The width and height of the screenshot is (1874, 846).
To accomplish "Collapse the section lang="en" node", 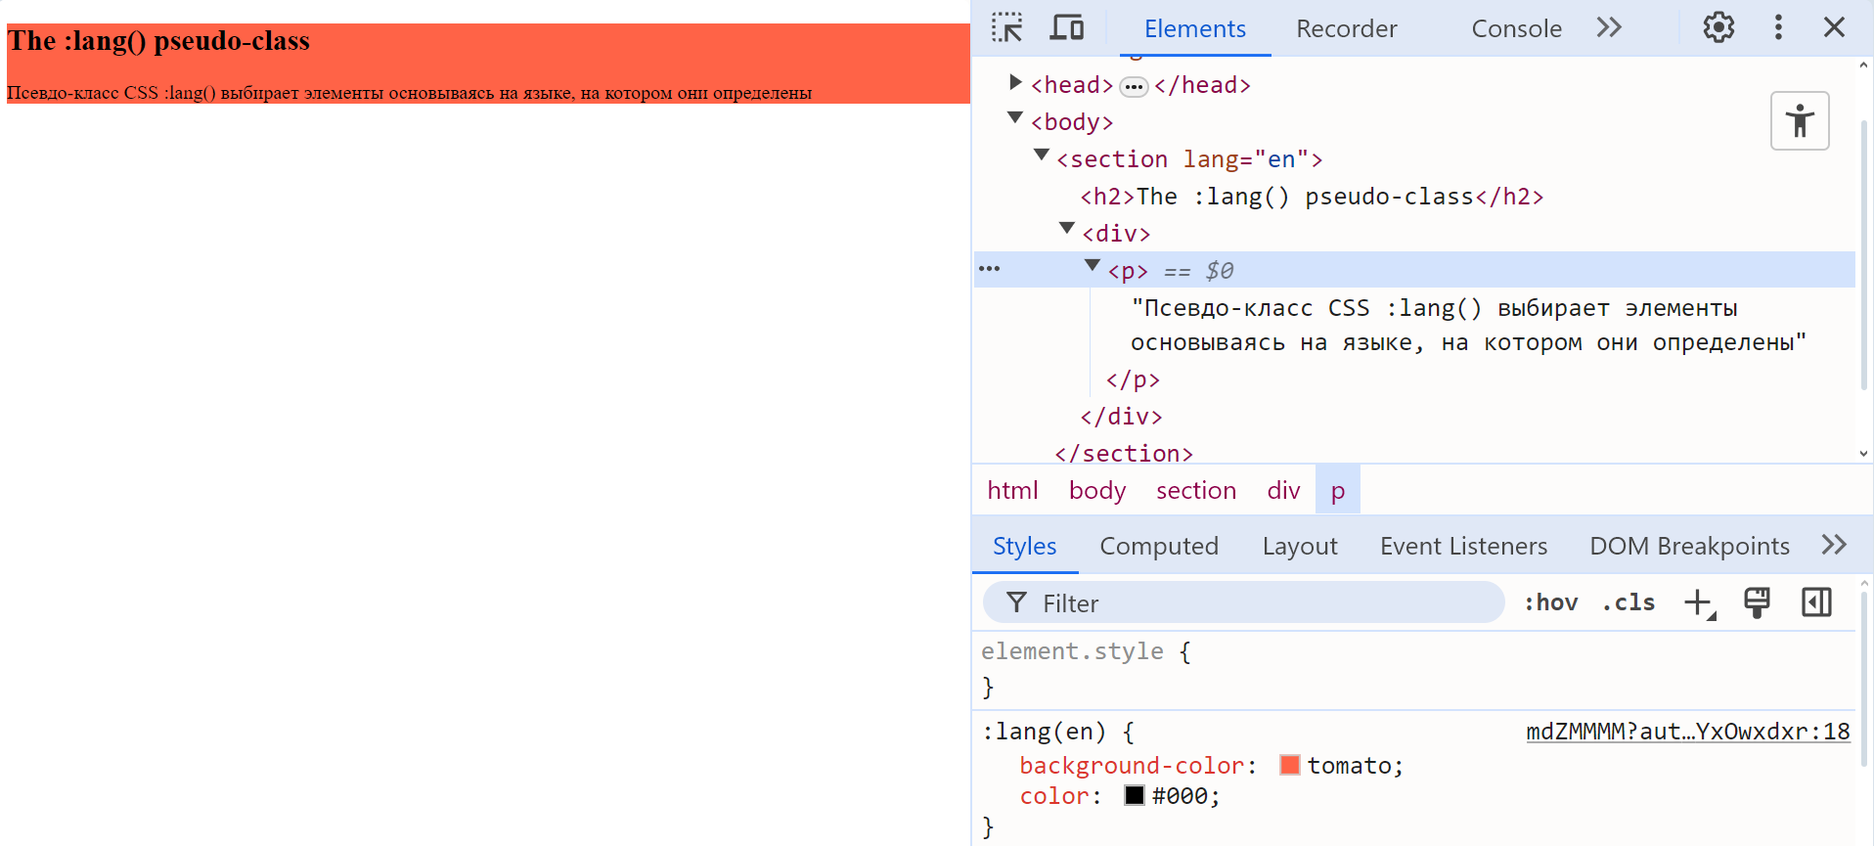I will (x=1042, y=156).
